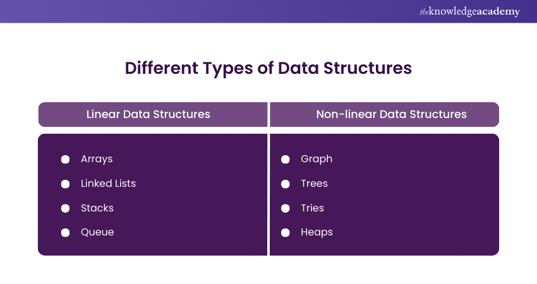Click the bullet next to Trees

tap(286, 184)
